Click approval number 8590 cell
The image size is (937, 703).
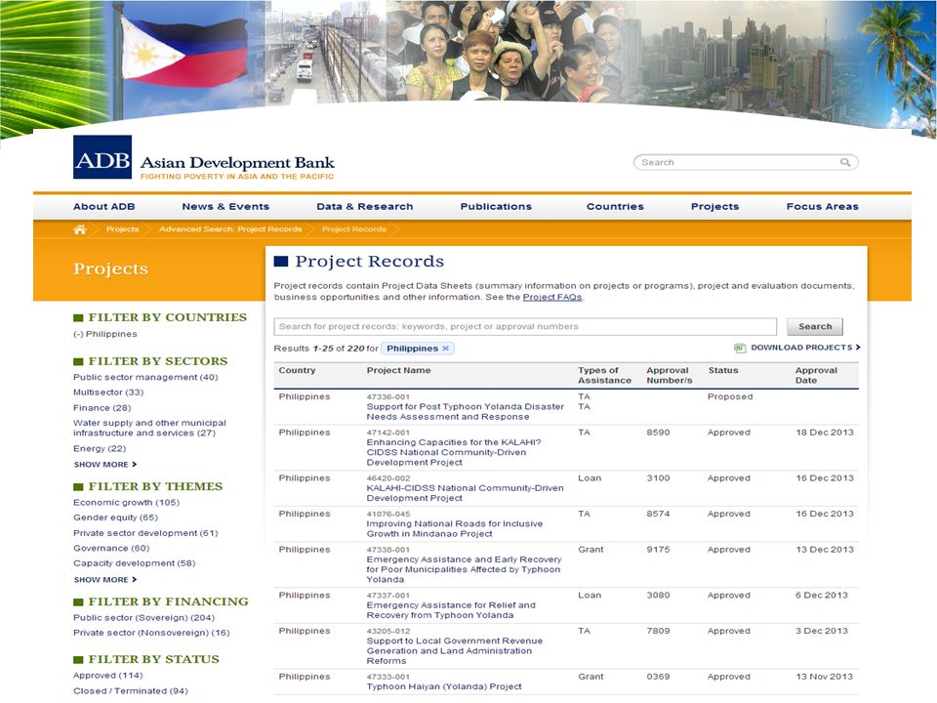658,433
